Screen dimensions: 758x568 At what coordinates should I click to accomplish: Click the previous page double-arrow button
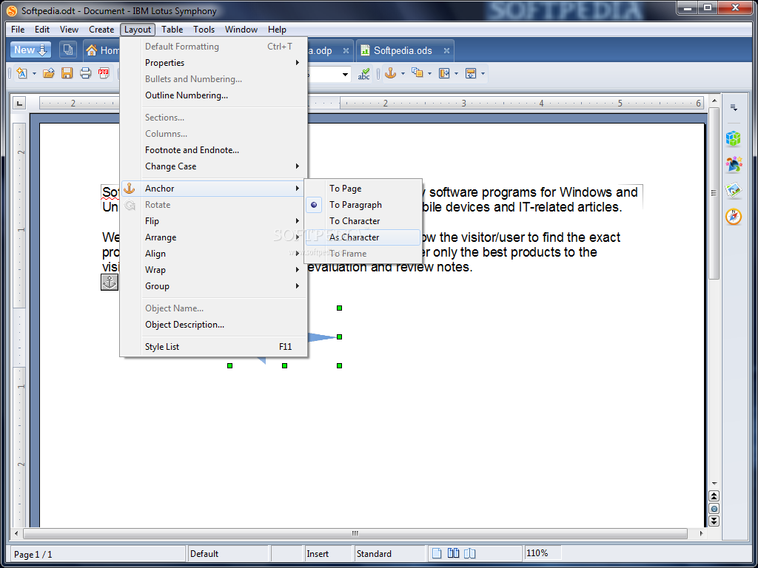point(714,496)
